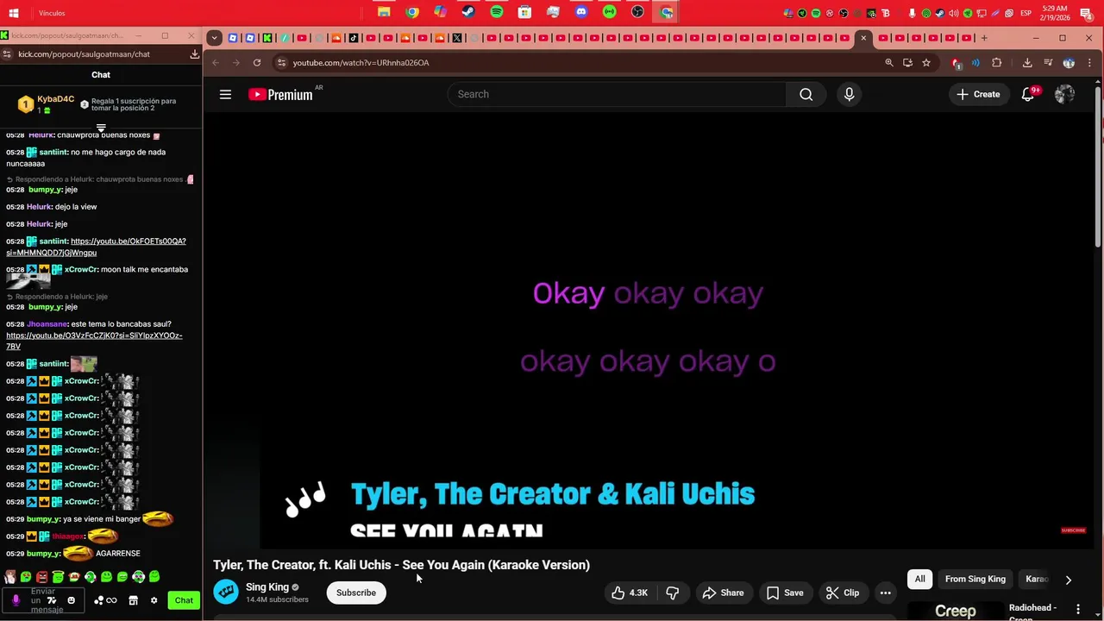This screenshot has height=621, width=1104.
Task: Open Jhoansane's youtube.com link in chat
Action: click(x=94, y=341)
